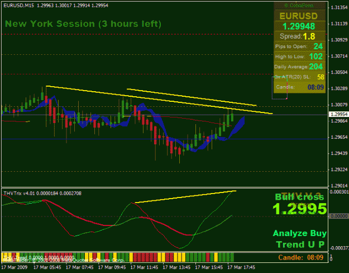The width and height of the screenshot is (349, 273).
Task: Click the 1.29439 price axis label
Action: [339, 153]
